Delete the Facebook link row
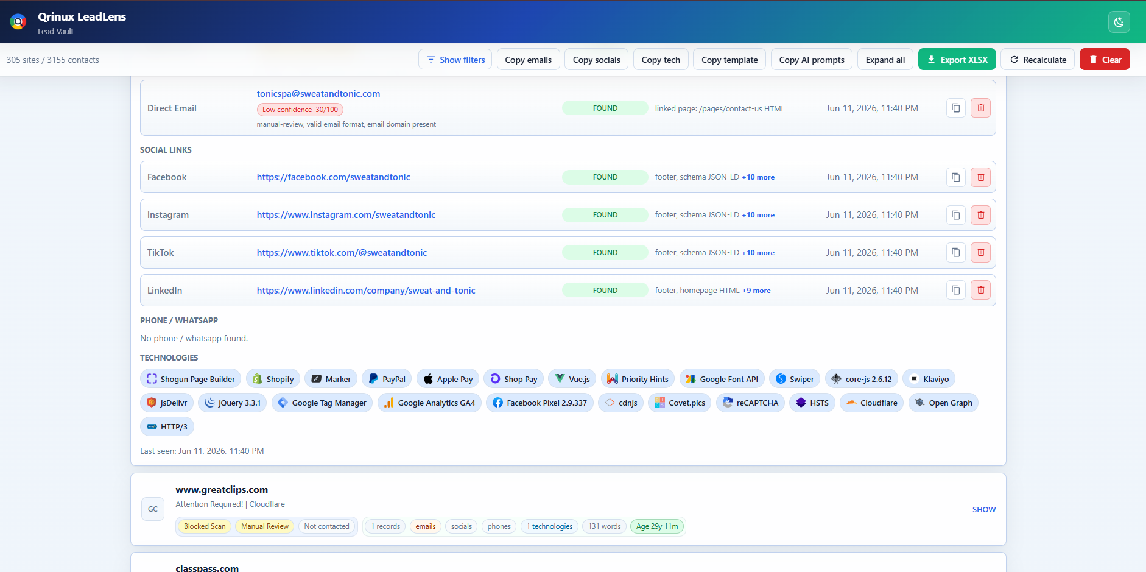 click(980, 177)
